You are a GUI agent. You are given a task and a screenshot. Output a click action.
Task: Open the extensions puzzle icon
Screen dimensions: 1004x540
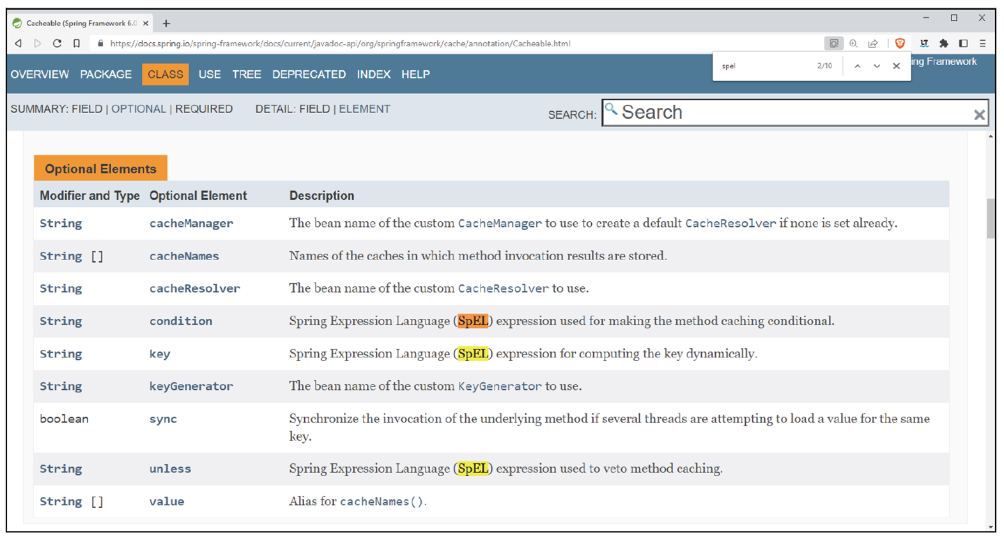click(944, 43)
